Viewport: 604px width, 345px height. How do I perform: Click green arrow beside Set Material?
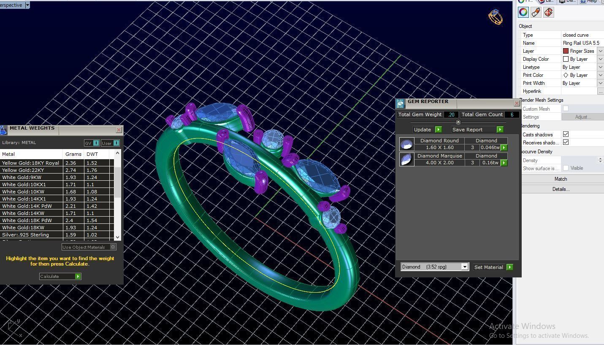509,267
